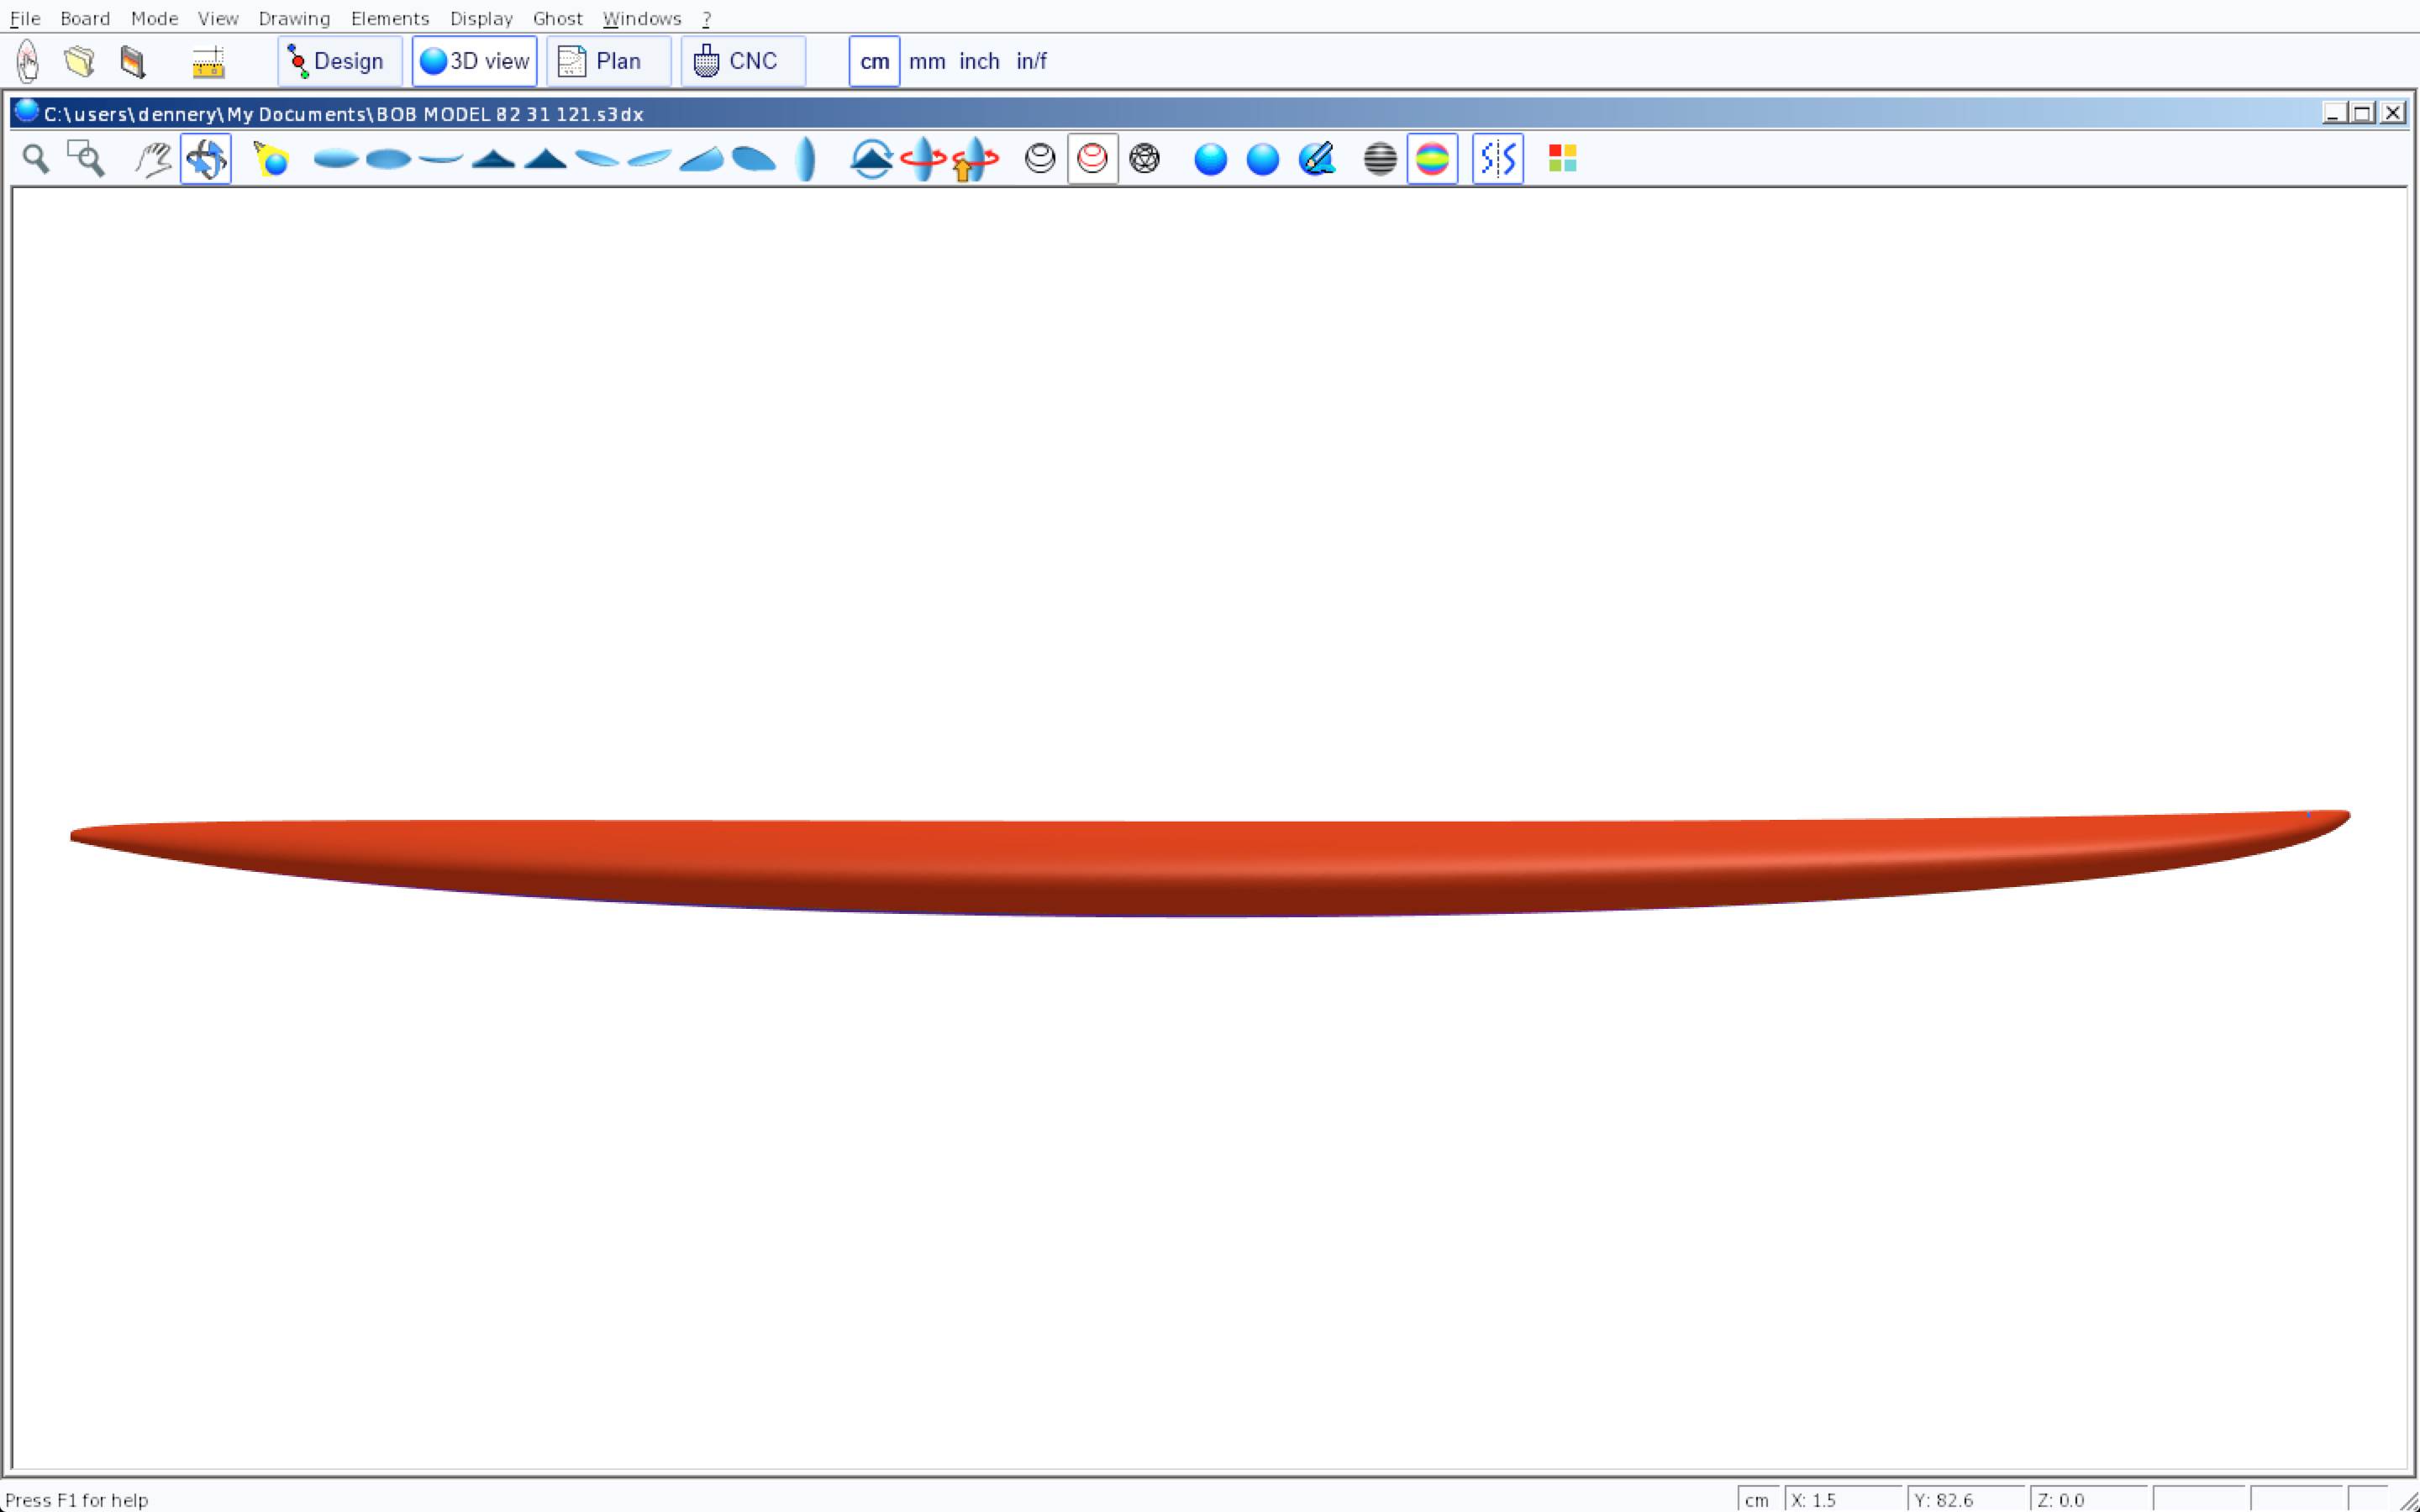Select cm units
This screenshot has width=2420, height=1512.
click(x=874, y=62)
